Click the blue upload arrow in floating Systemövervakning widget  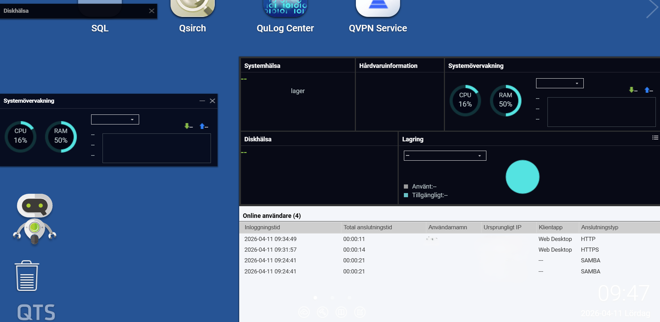202,126
